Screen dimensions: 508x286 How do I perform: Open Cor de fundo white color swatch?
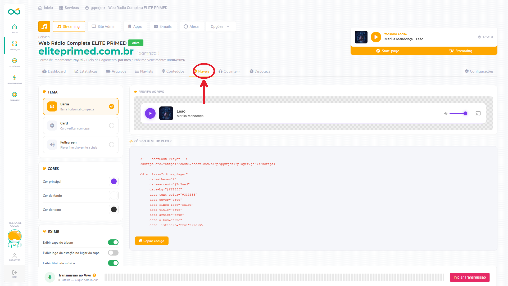pos(114,195)
